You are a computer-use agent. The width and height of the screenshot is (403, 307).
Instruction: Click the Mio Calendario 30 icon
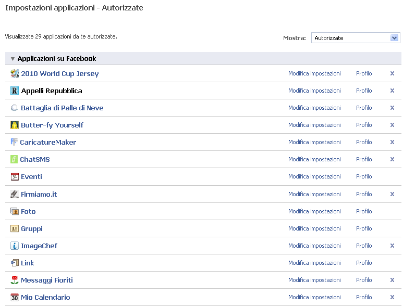click(x=15, y=297)
